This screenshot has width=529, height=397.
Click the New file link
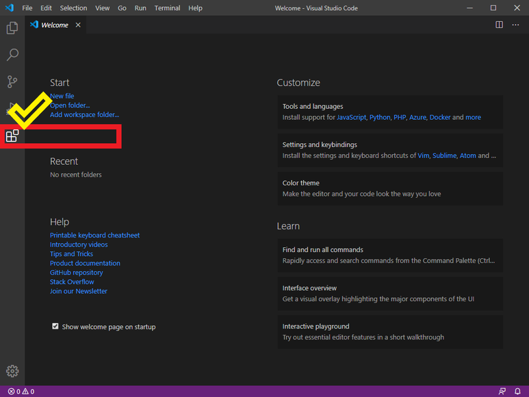(x=62, y=96)
